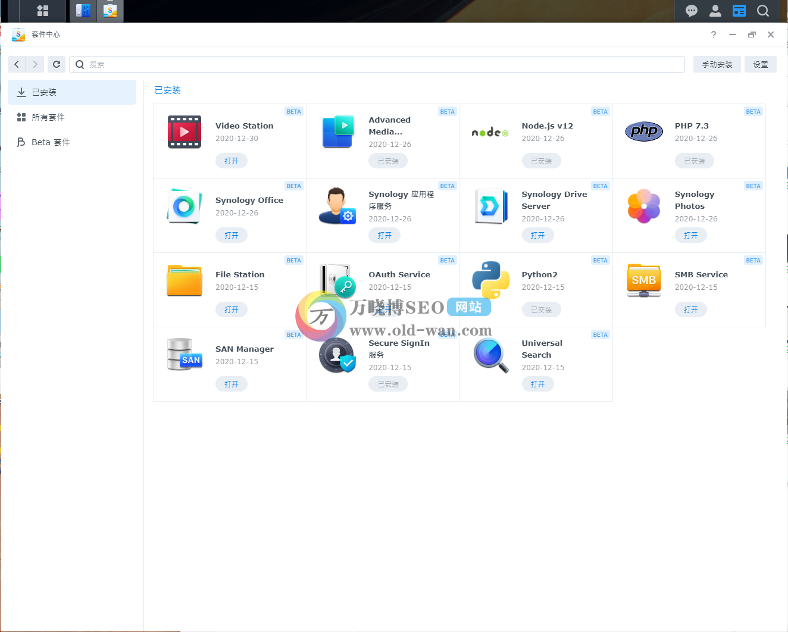The image size is (788, 632).
Task: Click 已安装 button under Secure SignIn
Action: click(388, 384)
